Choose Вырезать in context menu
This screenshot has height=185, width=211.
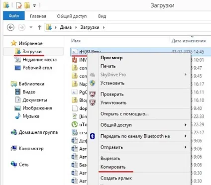click(x=110, y=159)
